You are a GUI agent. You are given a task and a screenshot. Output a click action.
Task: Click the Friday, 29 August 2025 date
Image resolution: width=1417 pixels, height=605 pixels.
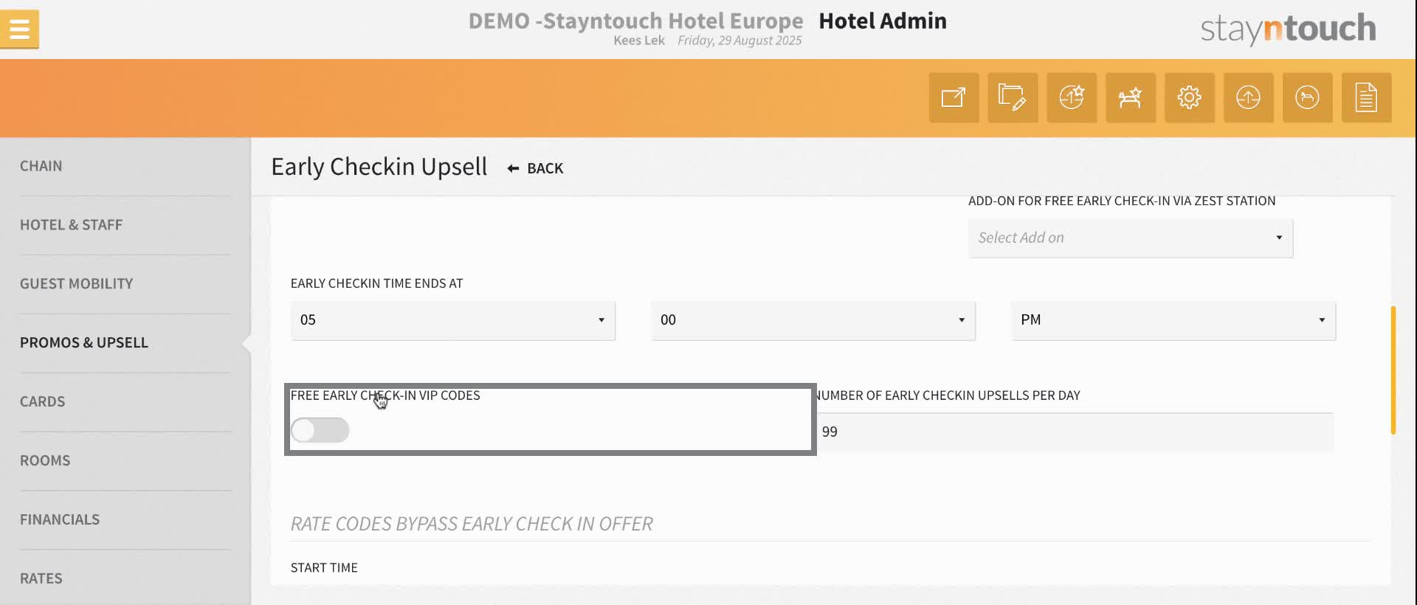pos(739,41)
